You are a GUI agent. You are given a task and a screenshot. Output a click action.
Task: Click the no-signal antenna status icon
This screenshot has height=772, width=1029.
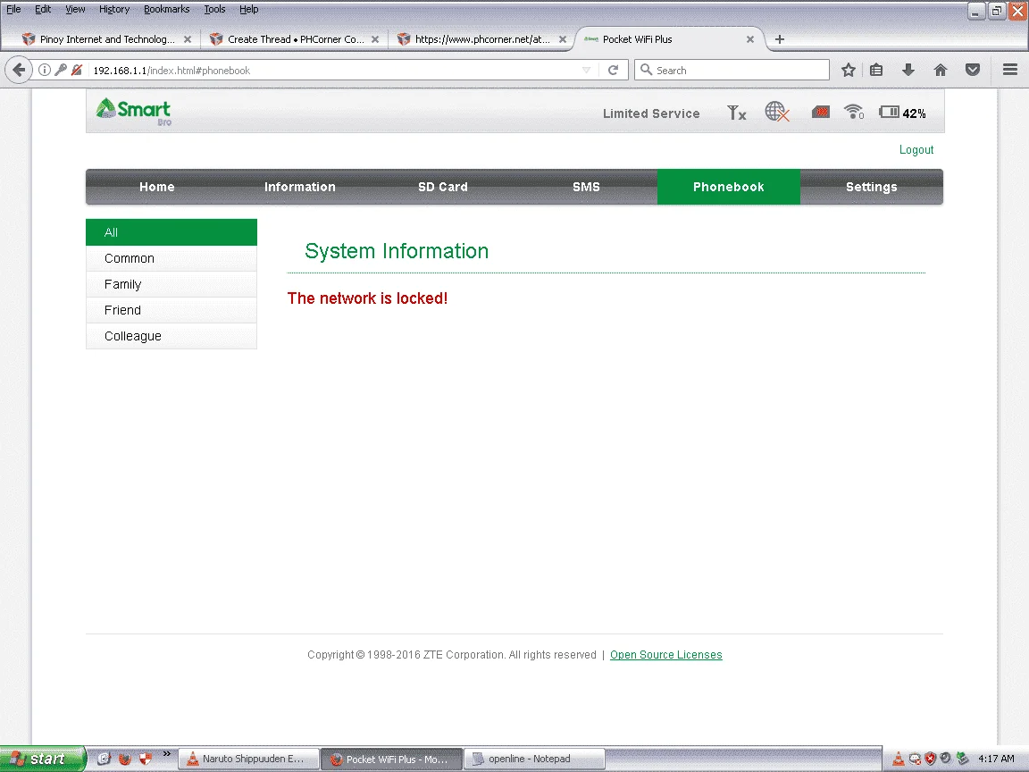[x=737, y=113]
